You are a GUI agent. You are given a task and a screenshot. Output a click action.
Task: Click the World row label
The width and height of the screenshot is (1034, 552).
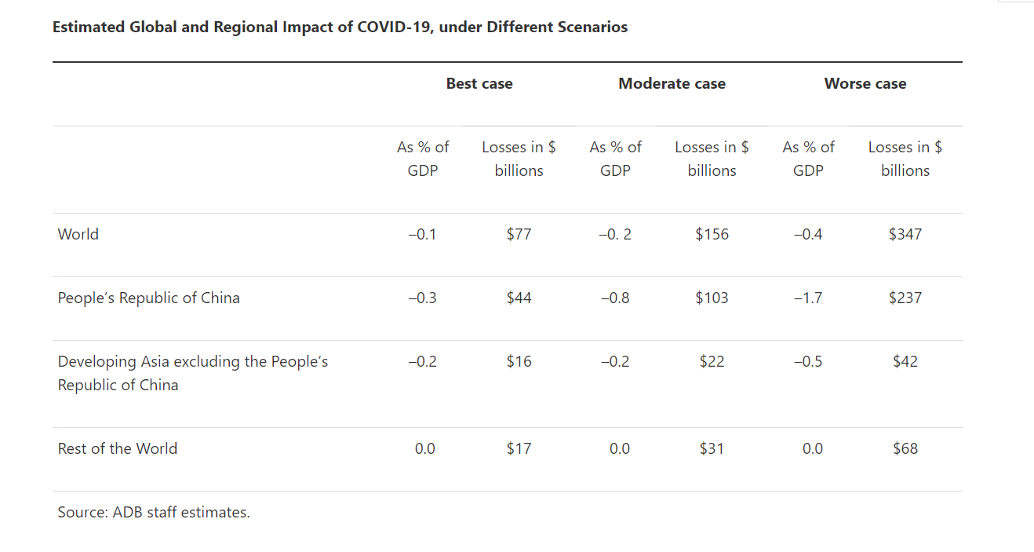78,234
